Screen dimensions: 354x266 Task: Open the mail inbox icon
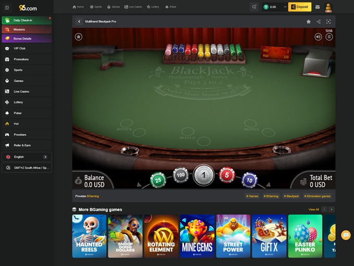[318, 7]
